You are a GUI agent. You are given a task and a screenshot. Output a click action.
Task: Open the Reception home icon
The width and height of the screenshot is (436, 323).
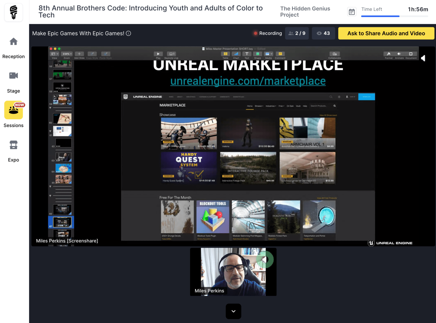(13, 42)
